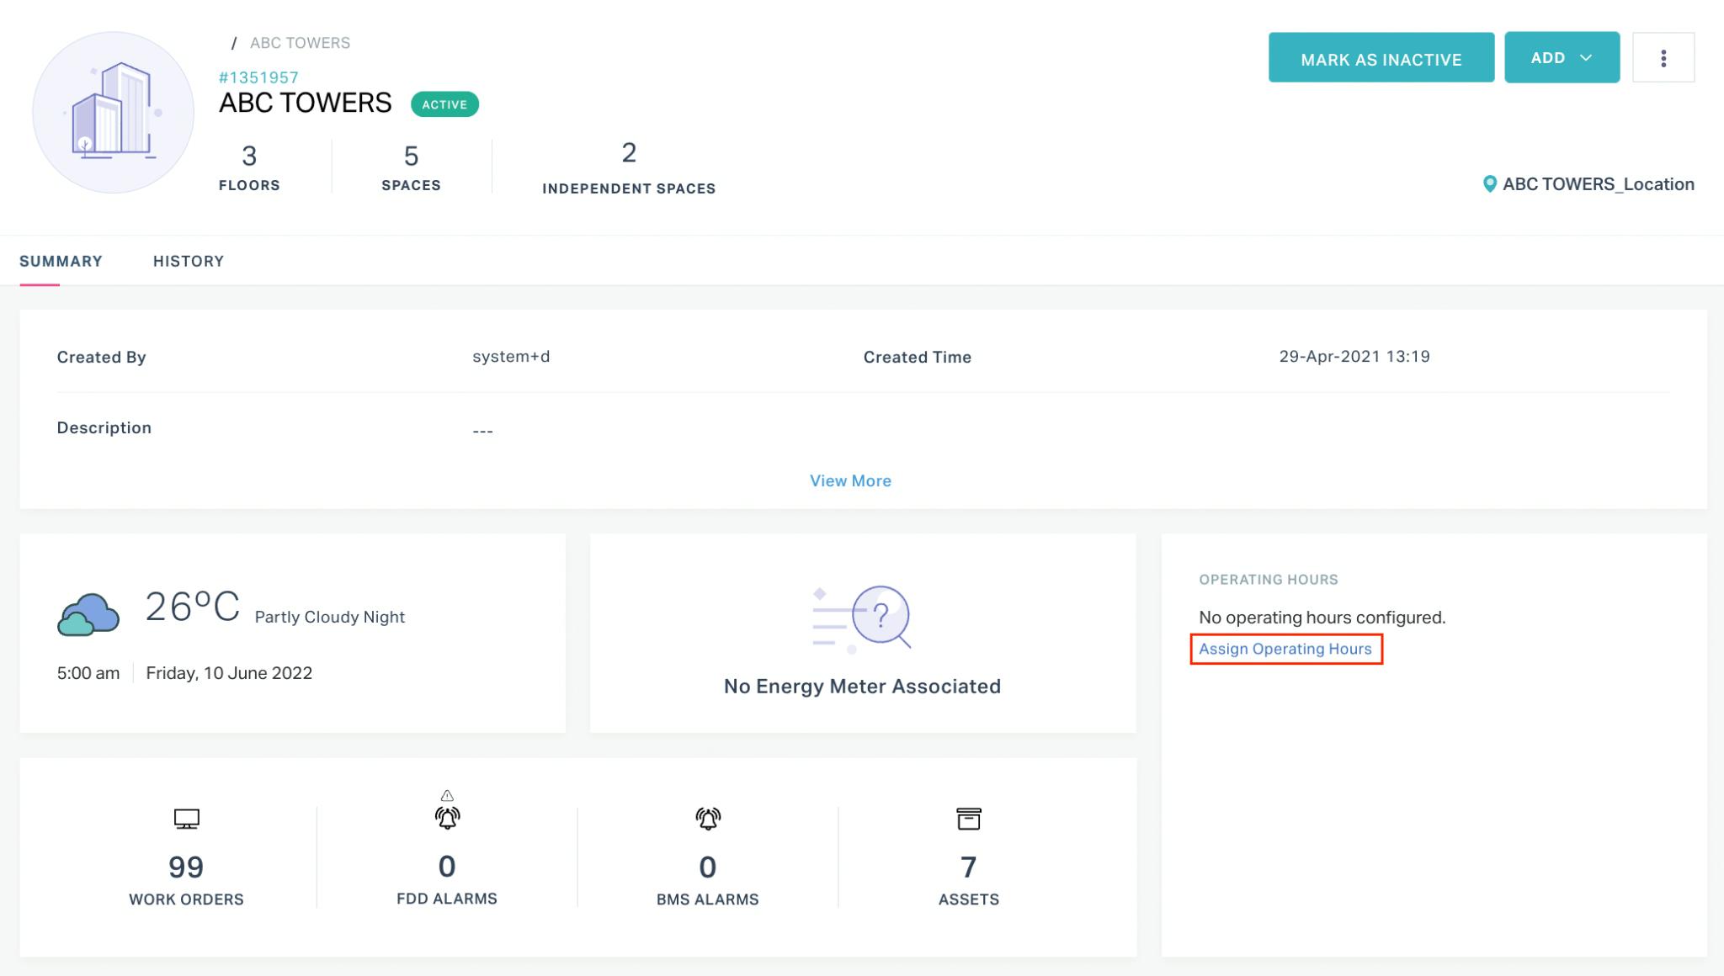Switch to the HISTORY tab
This screenshot has width=1724, height=976.
[189, 261]
